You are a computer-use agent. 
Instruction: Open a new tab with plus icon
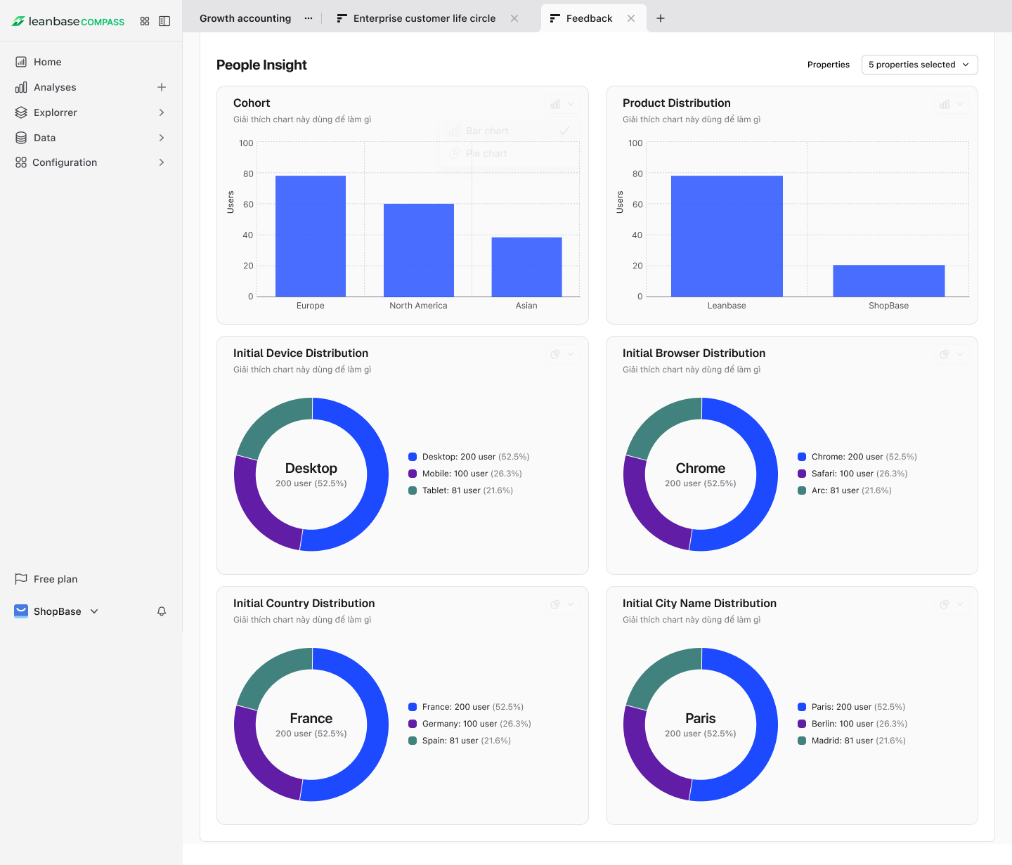coord(661,18)
